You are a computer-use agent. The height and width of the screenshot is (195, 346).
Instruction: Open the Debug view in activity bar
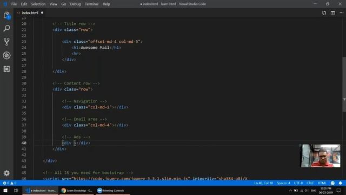click(x=6, y=55)
